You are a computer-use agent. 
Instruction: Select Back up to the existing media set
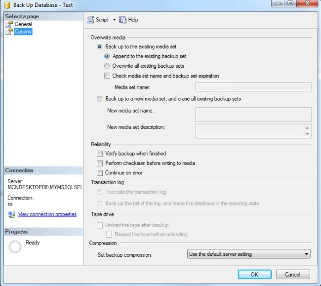point(99,46)
